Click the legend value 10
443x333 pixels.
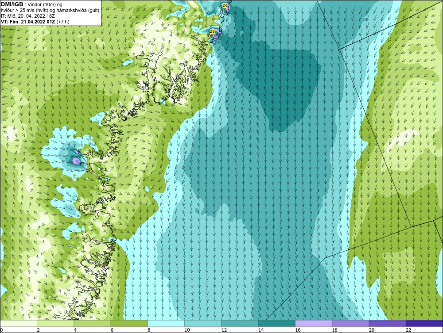click(x=187, y=330)
